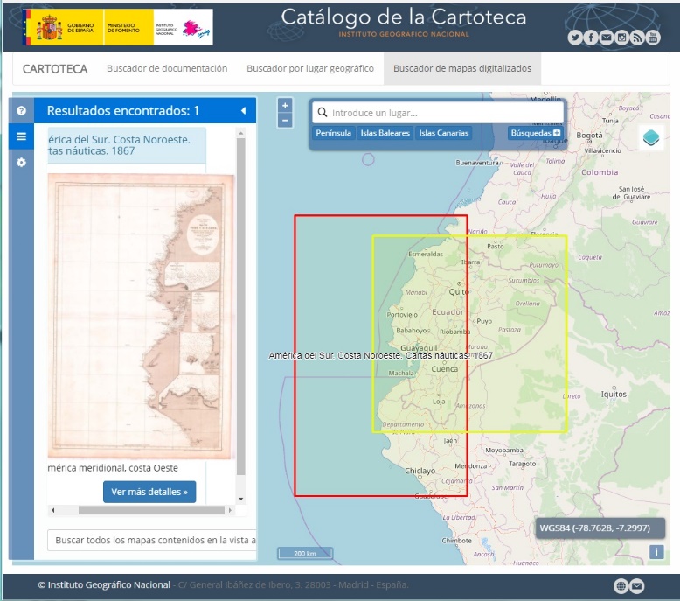Click the horizontal scrollbar under results
The height and width of the screenshot is (601, 680).
(140, 510)
